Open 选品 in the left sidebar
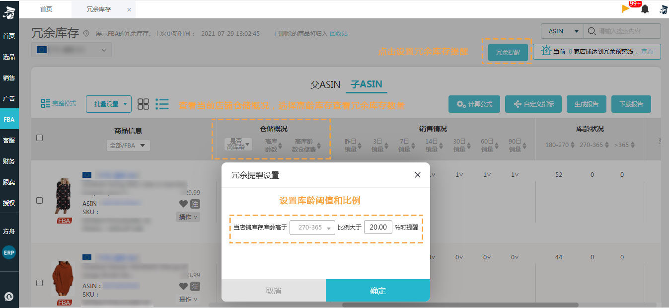 coord(9,57)
